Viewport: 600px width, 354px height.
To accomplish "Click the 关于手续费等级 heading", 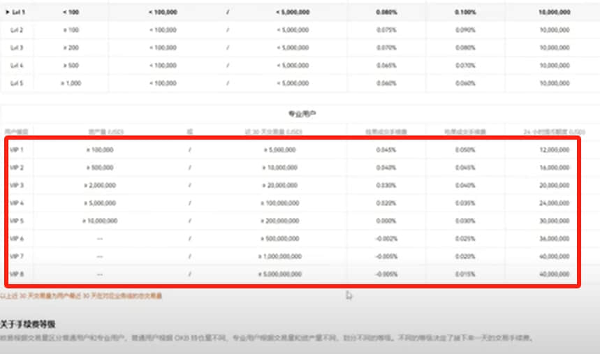I will [x=28, y=324].
